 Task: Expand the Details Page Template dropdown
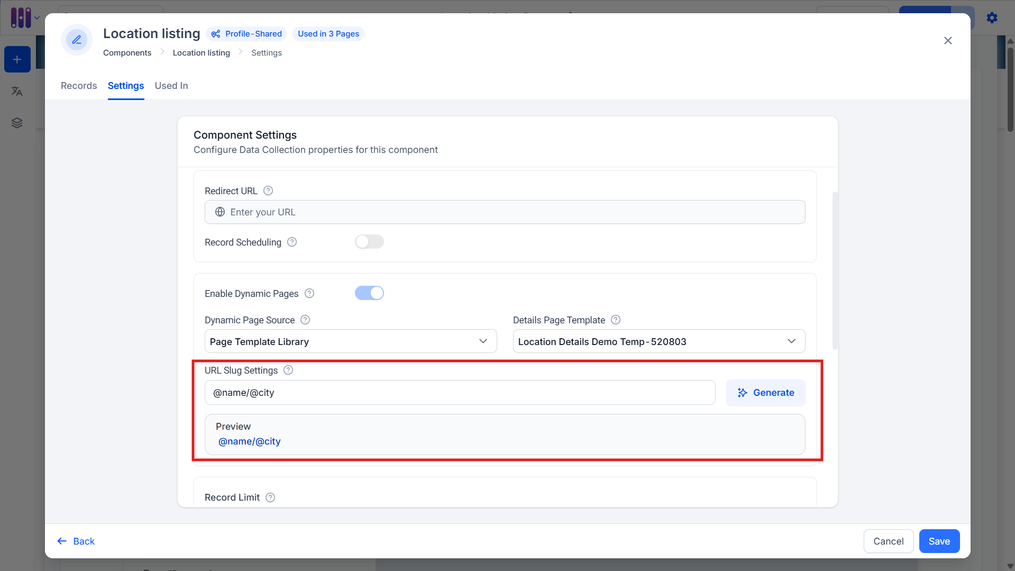659,341
